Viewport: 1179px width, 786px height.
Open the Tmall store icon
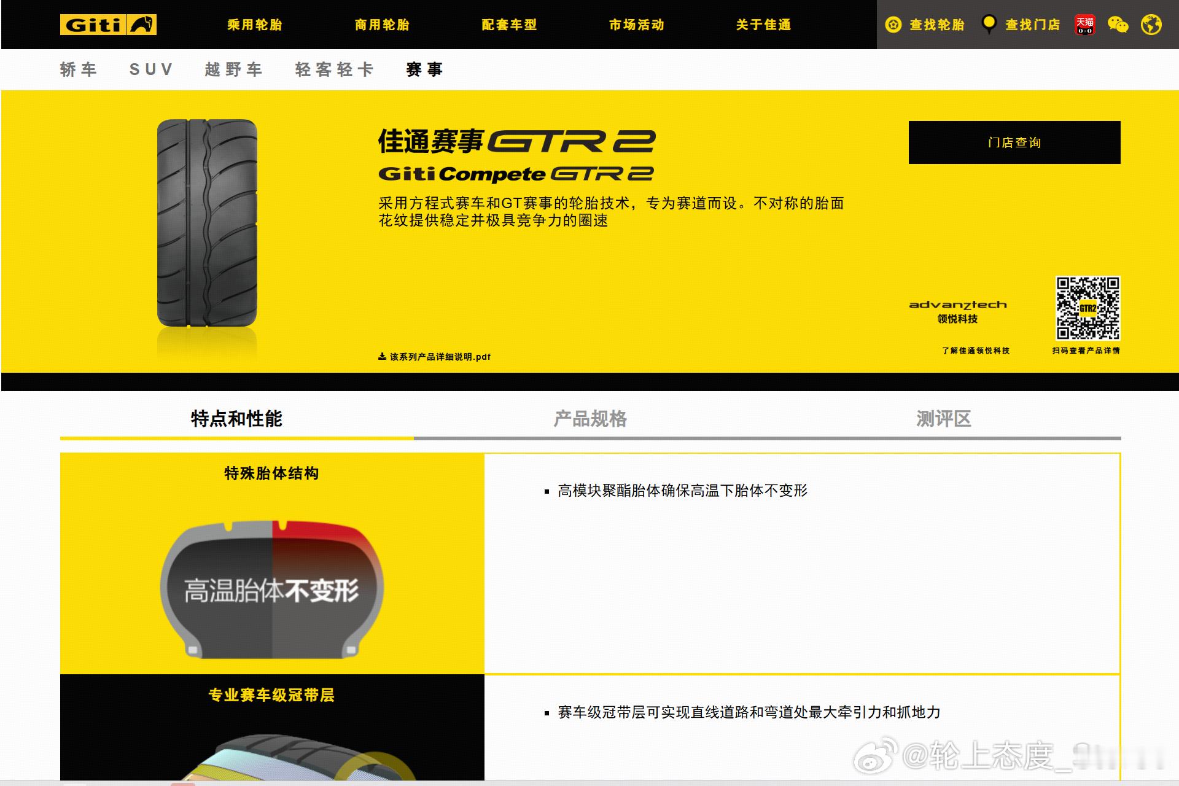1085,25
